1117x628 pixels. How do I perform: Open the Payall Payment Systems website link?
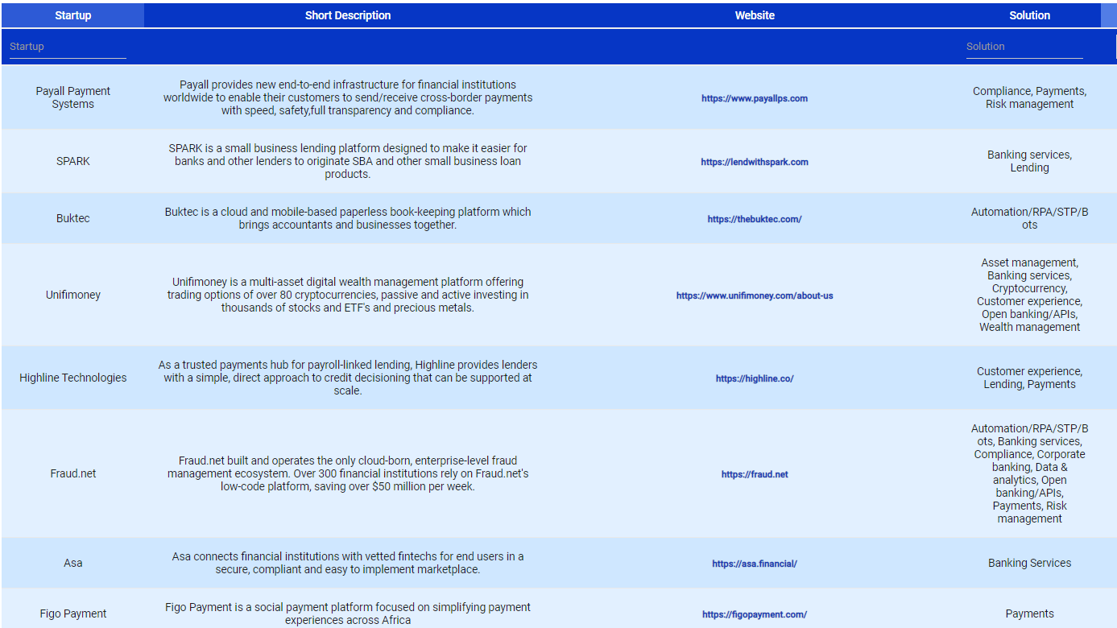(754, 98)
